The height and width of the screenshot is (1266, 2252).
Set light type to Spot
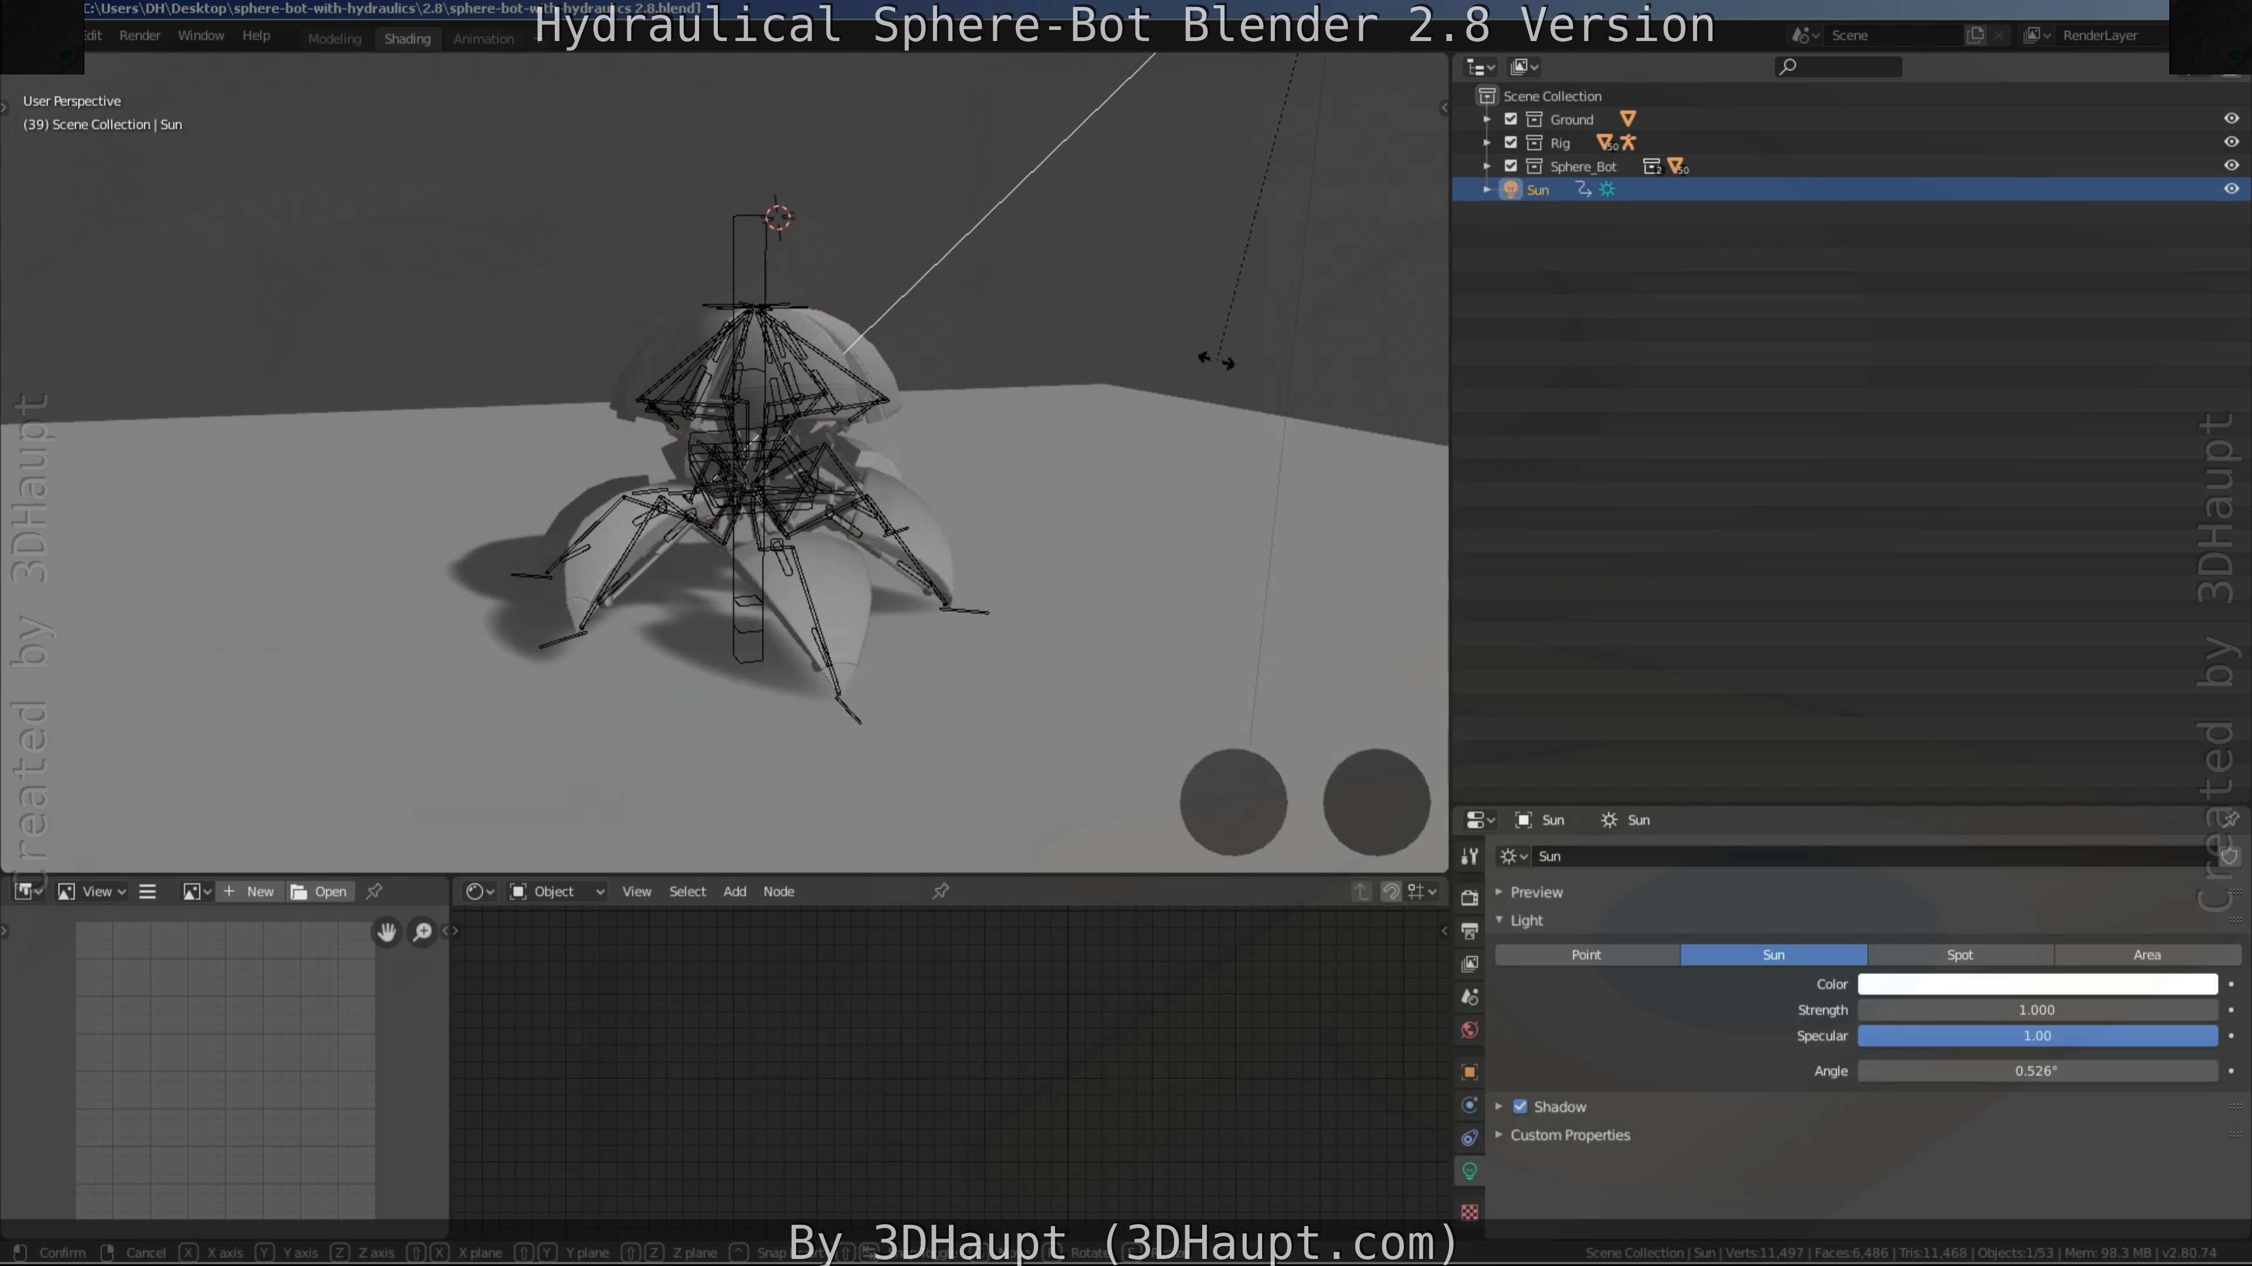[1960, 955]
